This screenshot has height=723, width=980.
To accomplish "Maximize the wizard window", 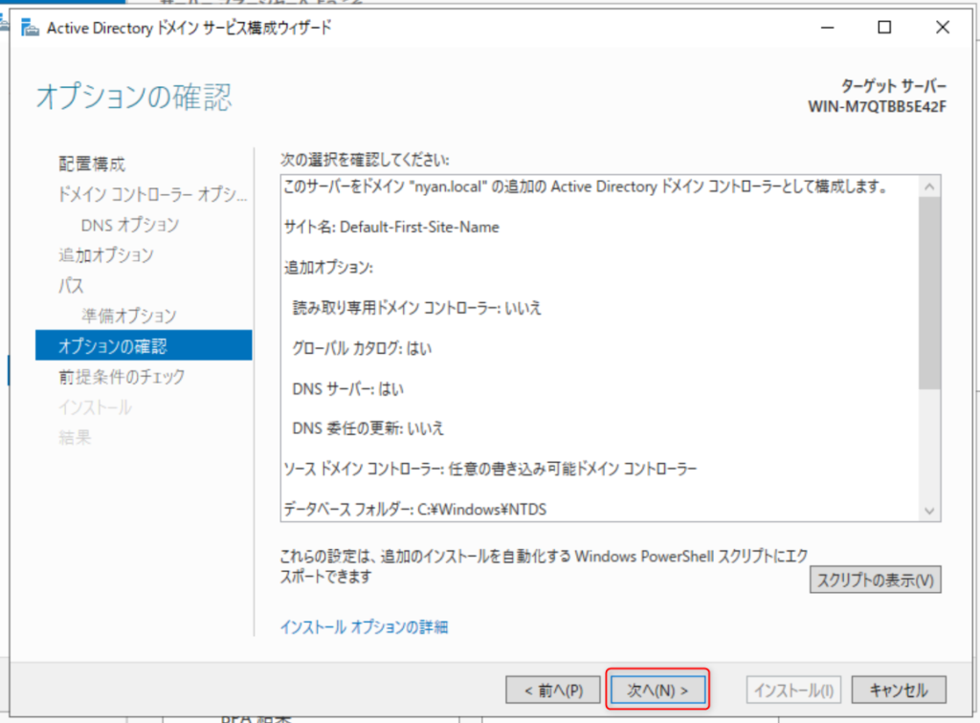I will (x=884, y=28).
